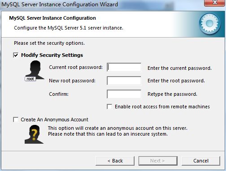Click the "Current root password:" label
Screen dimensions: 226x171
tap(76, 67)
